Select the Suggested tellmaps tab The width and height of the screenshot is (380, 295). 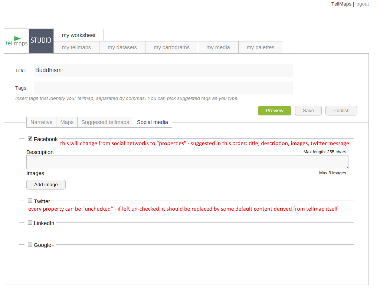click(105, 122)
